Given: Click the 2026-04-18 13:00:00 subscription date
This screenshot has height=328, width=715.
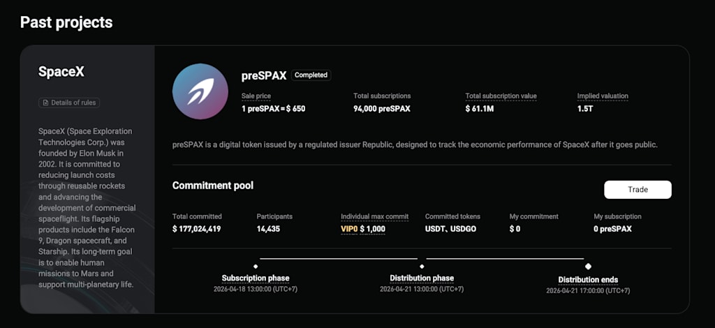Looking at the screenshot, I should pos(256,290).
